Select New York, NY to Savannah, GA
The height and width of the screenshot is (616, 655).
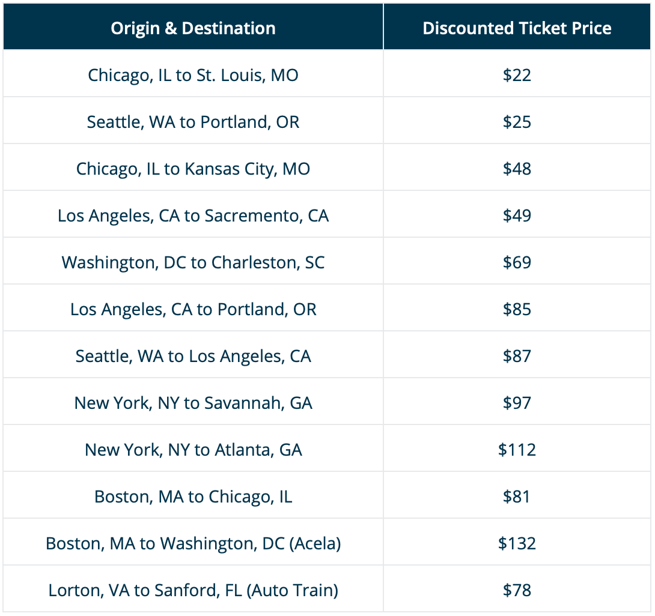pyautogui.click(x=193, y=403)
